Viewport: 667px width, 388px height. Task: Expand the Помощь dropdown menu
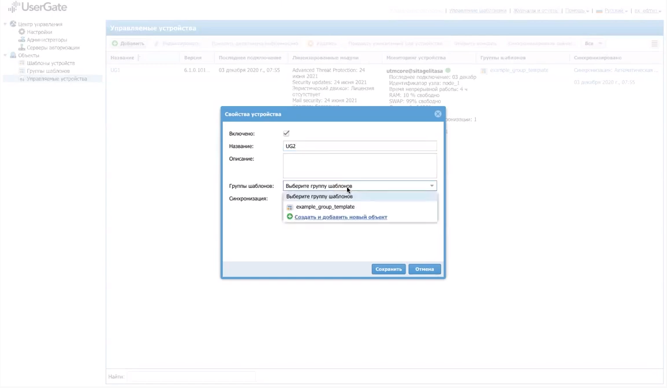[577, 10]
